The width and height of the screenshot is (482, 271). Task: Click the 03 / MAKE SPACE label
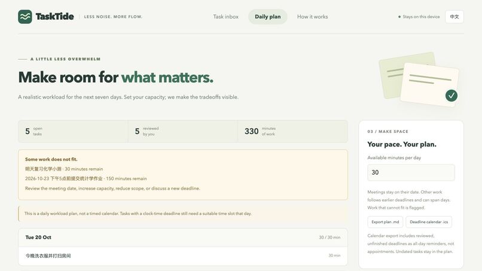[388, 132]
